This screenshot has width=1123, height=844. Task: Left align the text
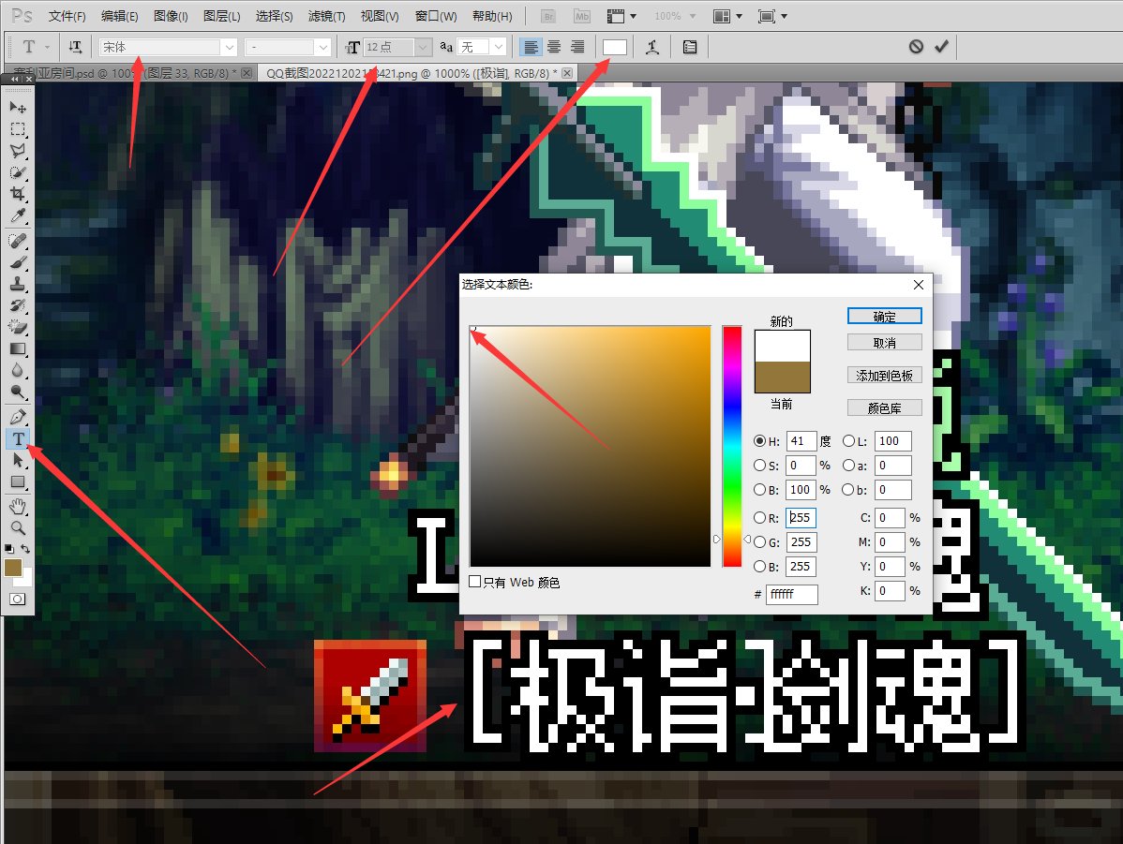pyautogui.click(x=531, y=47)
